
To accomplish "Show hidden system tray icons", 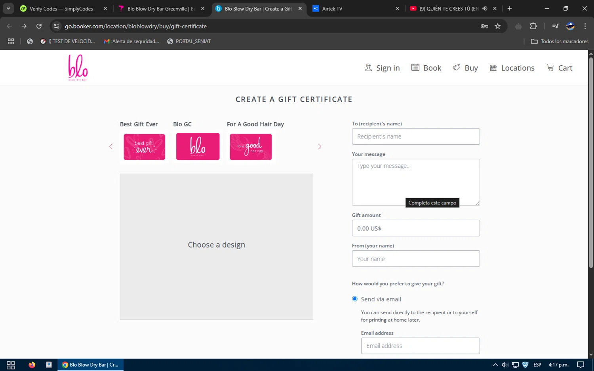I will [495, 365].
